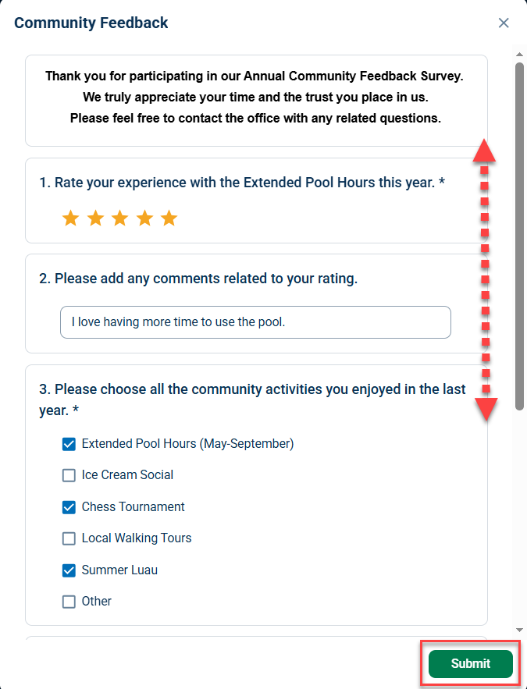Select the first rating star
527x689 pixels.
pos(70,218)
